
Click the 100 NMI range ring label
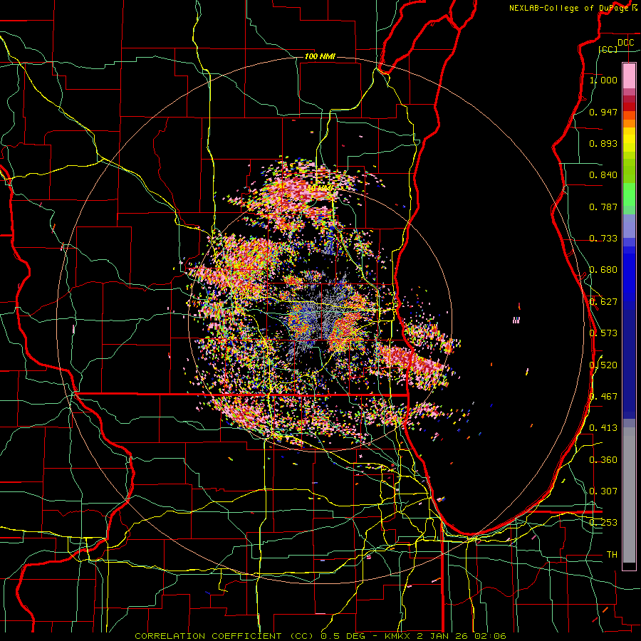point(320,56)
